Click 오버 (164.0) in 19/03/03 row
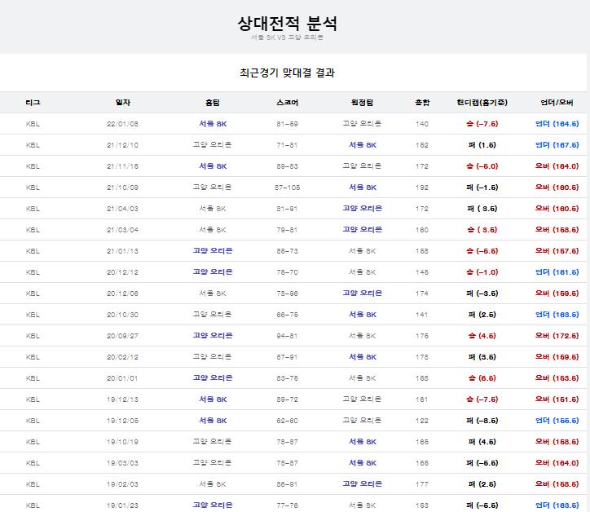The image size is (590, 512). 557,463
